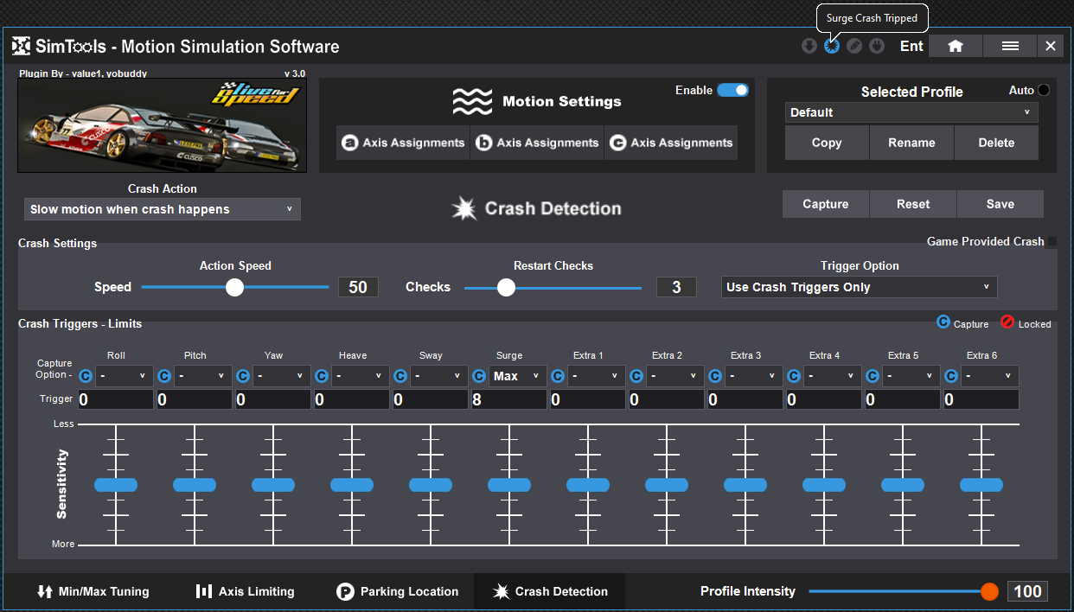This screenshot has height=612, width=1074.
Task: Open the Selected Profile dropdown
Action: pyautogui.click(x=911, y=112)
